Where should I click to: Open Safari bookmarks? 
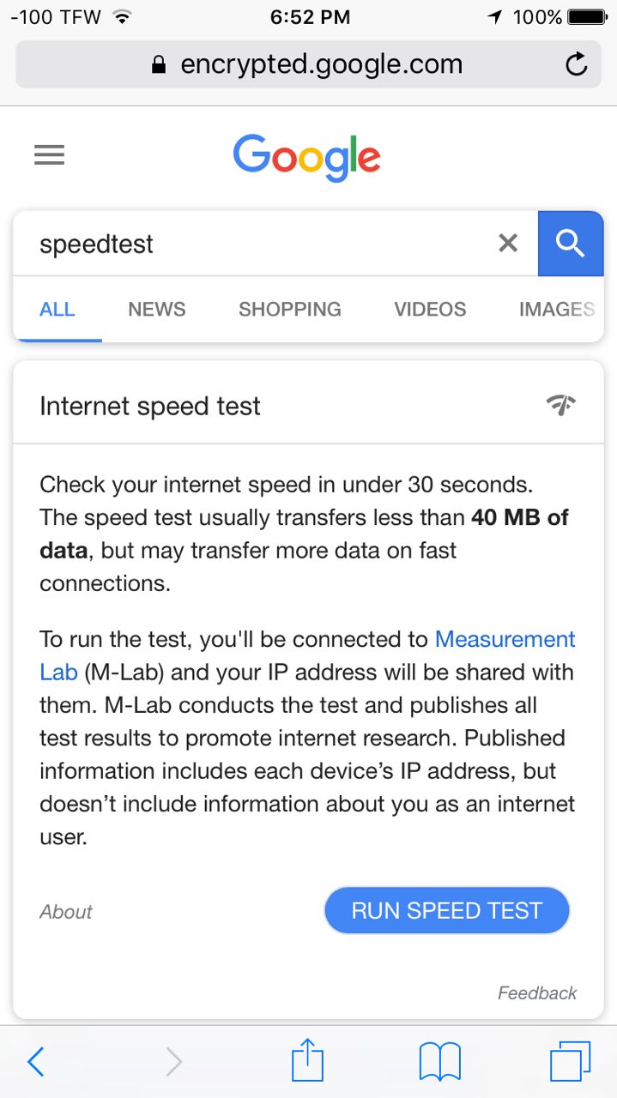tap(440, 1062)
